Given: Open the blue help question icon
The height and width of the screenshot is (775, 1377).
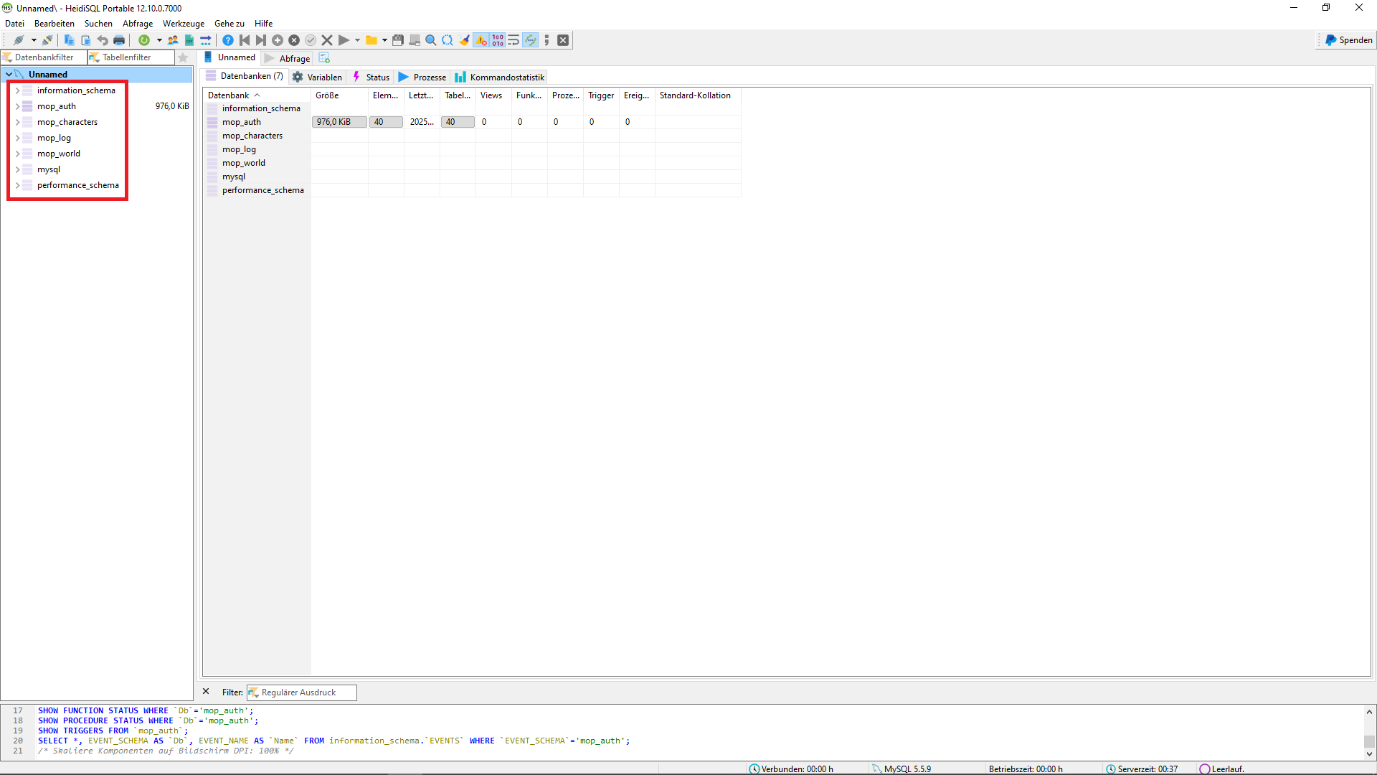Looking at the screenshot, I should [x=228, y=40].
